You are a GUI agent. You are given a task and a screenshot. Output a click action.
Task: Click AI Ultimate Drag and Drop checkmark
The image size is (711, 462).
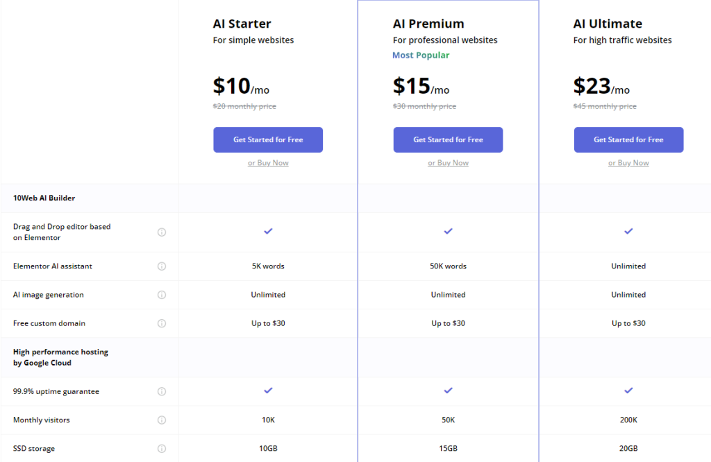628,231
